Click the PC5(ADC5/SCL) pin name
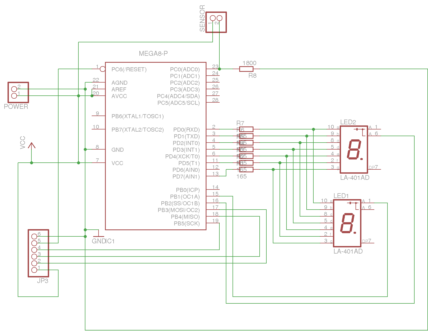 tap(179, 103)
